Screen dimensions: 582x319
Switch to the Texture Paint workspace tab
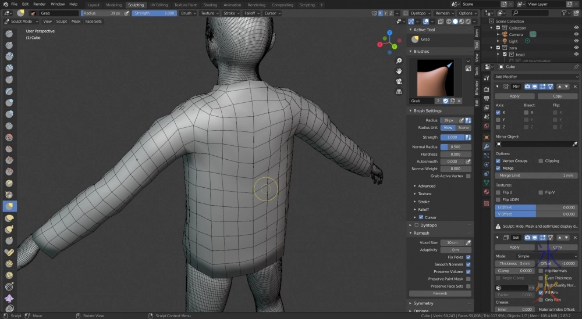click(185, 5)
